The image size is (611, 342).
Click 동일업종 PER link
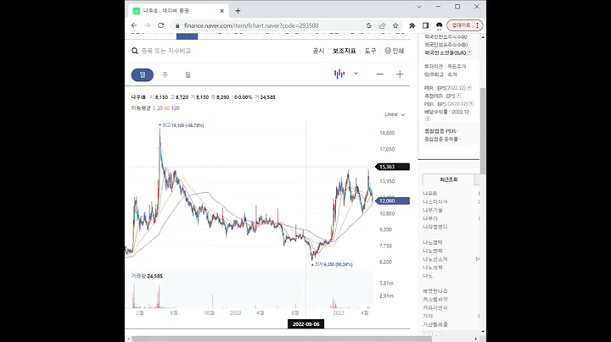pos(440,131)
